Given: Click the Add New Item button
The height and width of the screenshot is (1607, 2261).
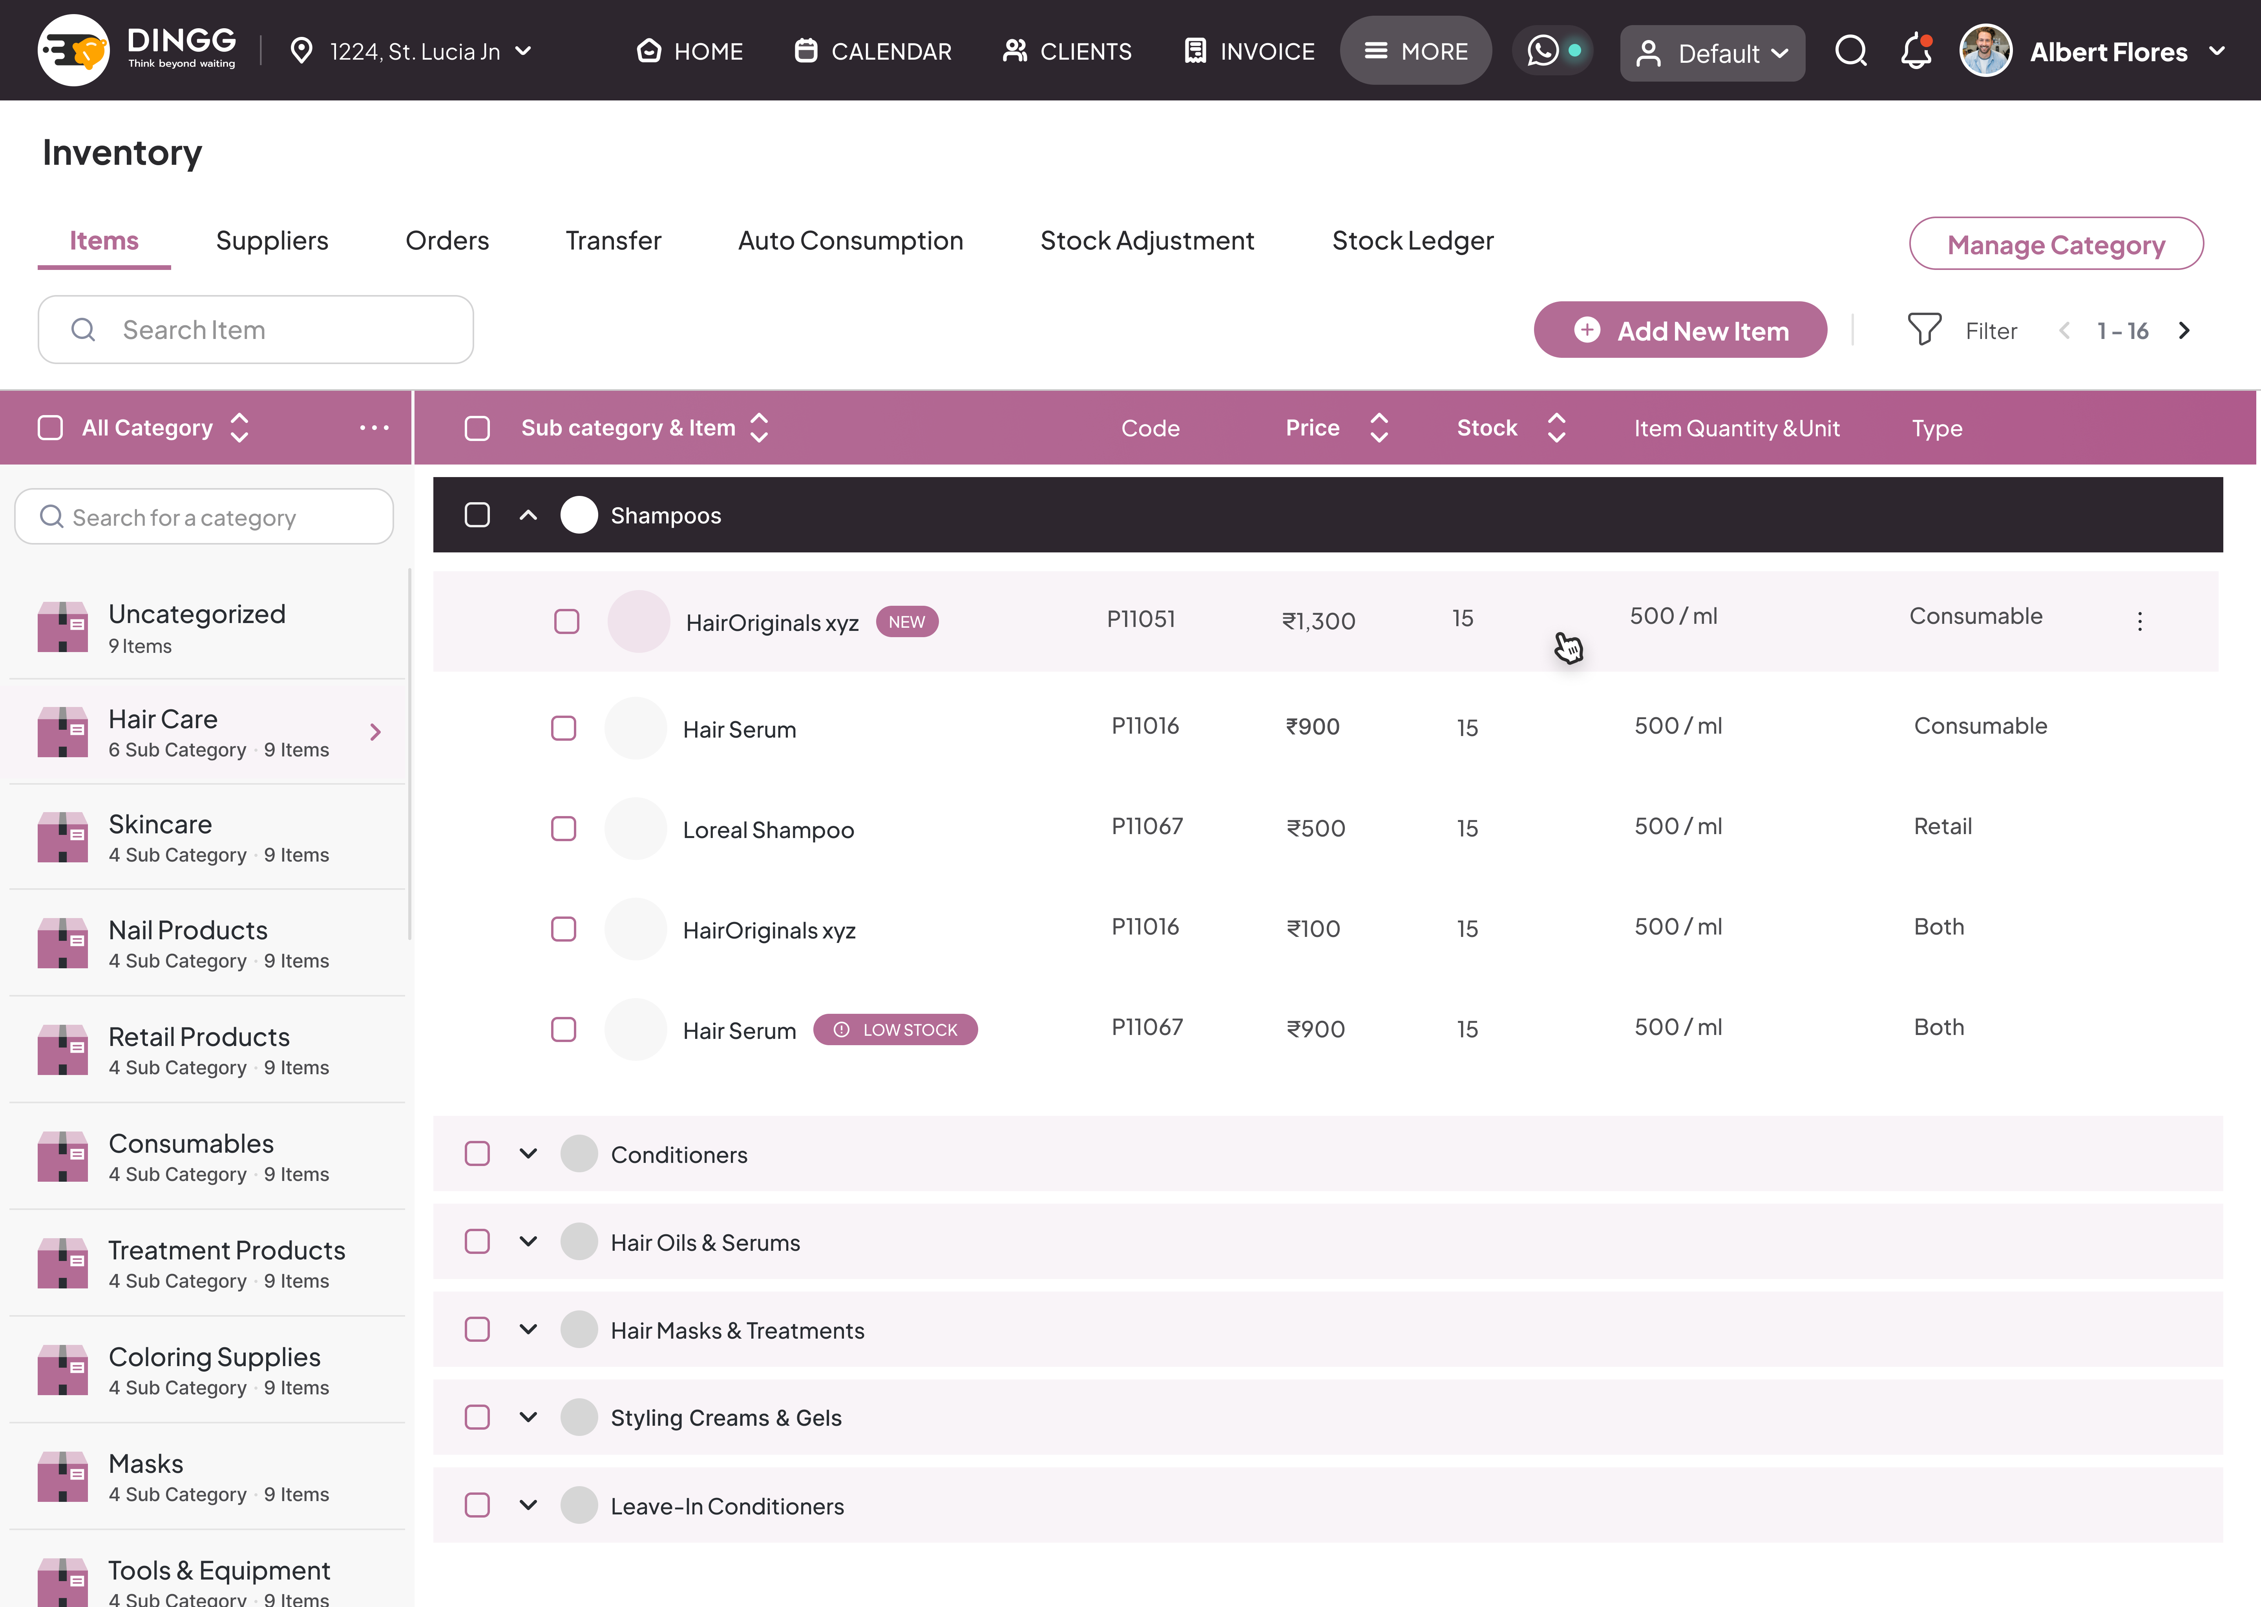Looking at the screenshot, I should tap(1680, 330).
